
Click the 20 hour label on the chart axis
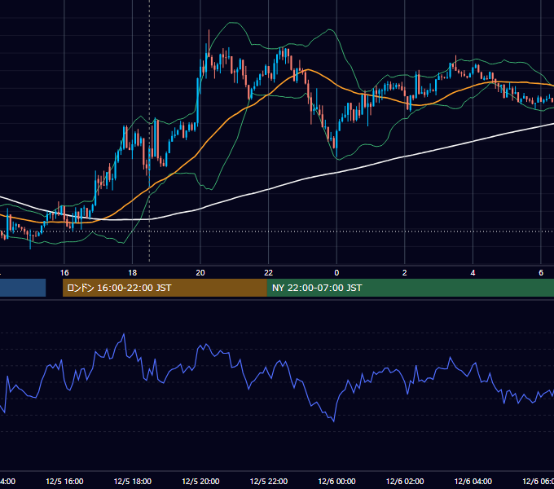[200, 273]
